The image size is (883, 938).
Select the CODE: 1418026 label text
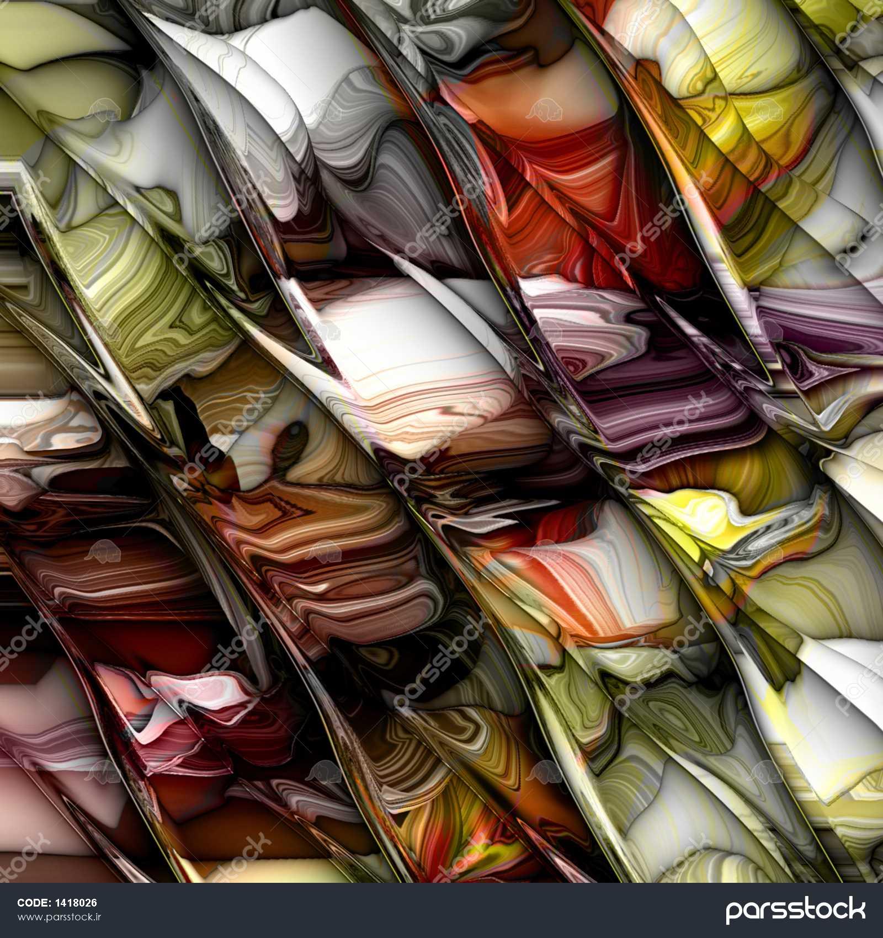[57, 903]
